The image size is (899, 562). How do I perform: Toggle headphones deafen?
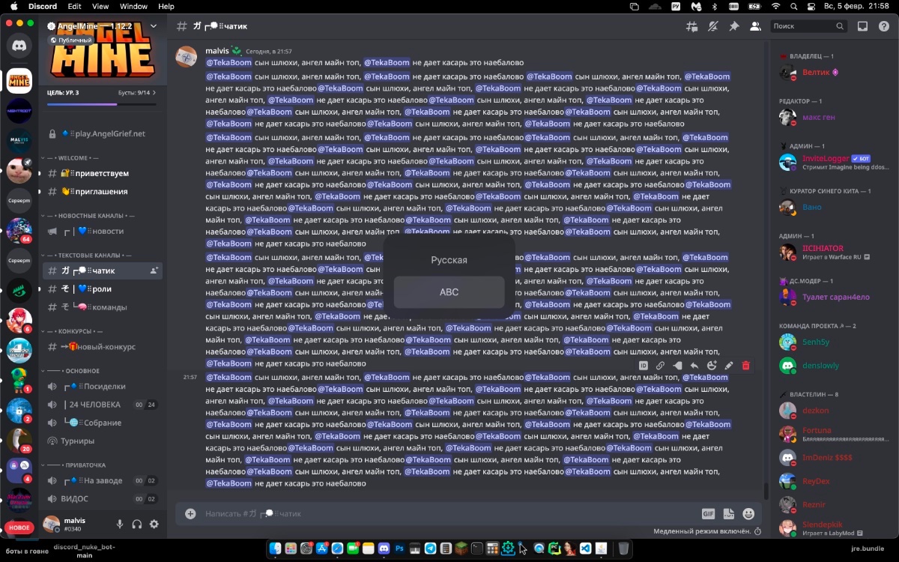point(137,525)
